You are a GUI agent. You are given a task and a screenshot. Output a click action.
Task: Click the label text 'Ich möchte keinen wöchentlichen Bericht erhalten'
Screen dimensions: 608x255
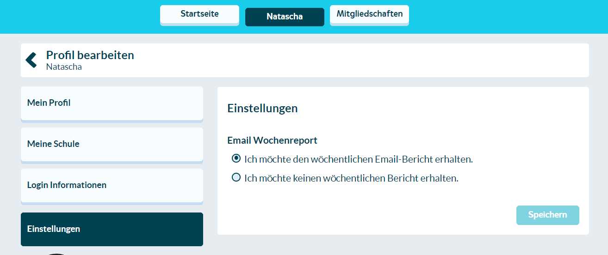(351, 178)
